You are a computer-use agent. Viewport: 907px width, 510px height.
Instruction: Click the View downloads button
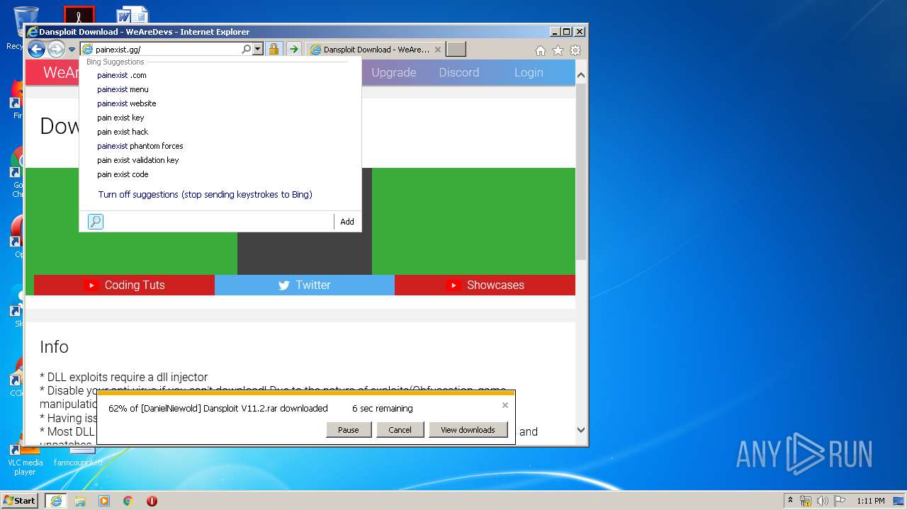coord(468,430)
